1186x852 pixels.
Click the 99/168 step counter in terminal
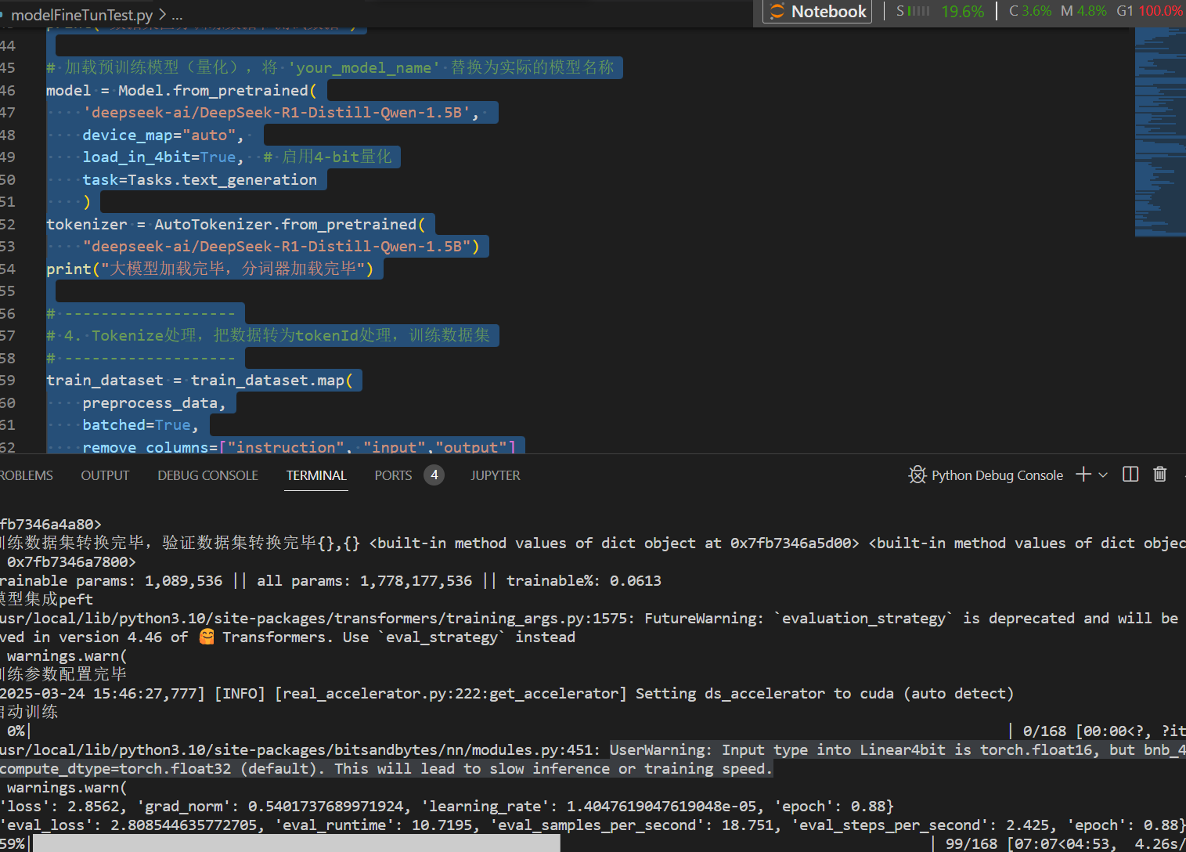click(972, 843)
